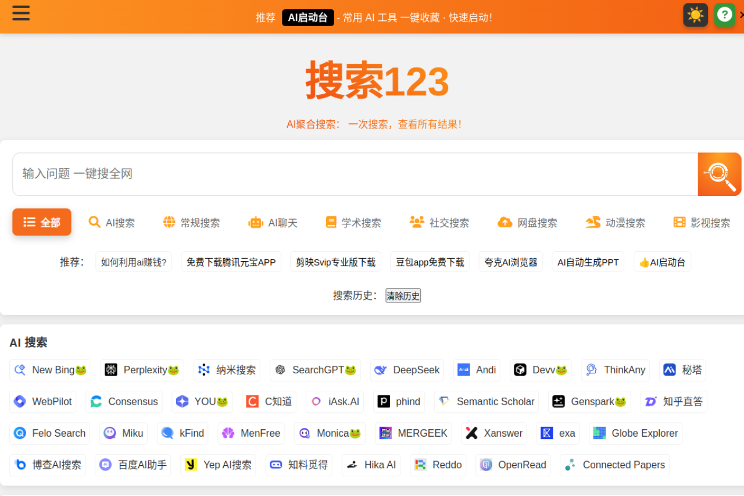Screen dimensions: 744x496
Task: Open 剪映Svip专业版下载 recommendation
Action: (x=335, y=262)
